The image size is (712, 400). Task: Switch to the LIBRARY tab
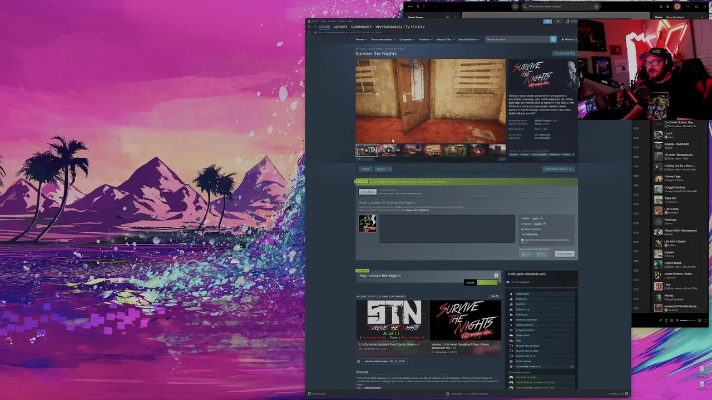point(340,27)
